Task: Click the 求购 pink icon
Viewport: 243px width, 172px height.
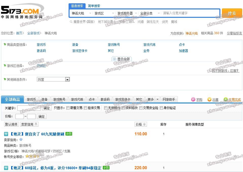Action: 193,99
